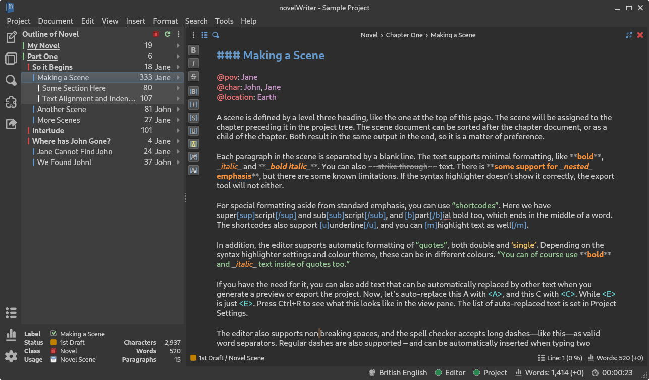The width and height of the screenshot is (649, 380).
Task: Click the checkmark icon beside the Making a Scene label
Action: point(53,334)
